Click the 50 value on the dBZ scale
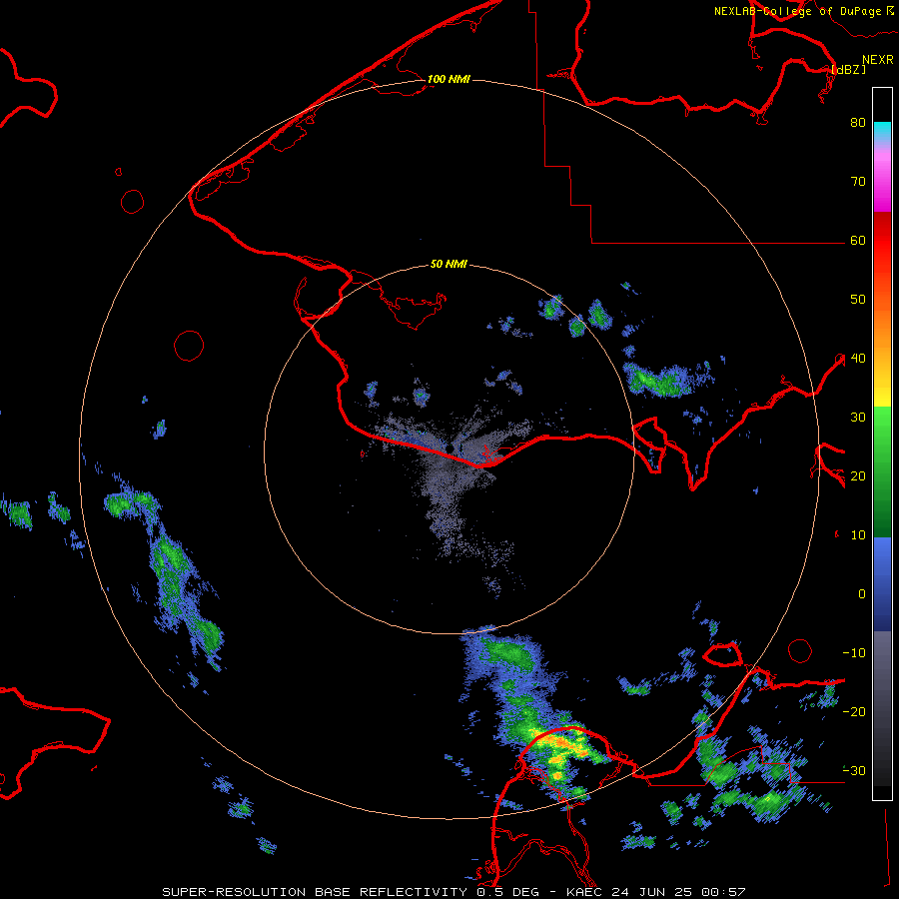The image size is (899, 899). [858, 300]
